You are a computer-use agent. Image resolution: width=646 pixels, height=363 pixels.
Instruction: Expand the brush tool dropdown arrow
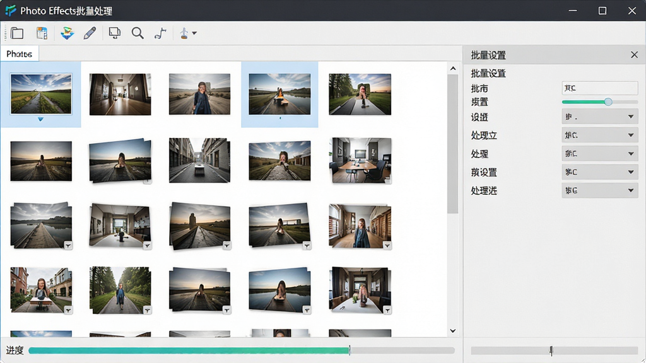tap(194, 33)
